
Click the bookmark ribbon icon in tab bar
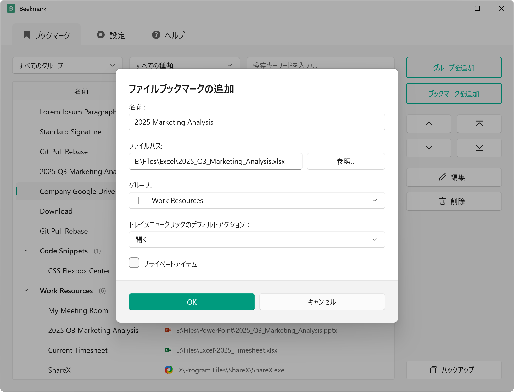27,35
